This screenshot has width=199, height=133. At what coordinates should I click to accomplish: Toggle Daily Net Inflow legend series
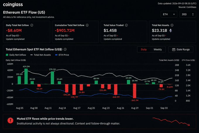pyautogui.click(x=16, y=55)
